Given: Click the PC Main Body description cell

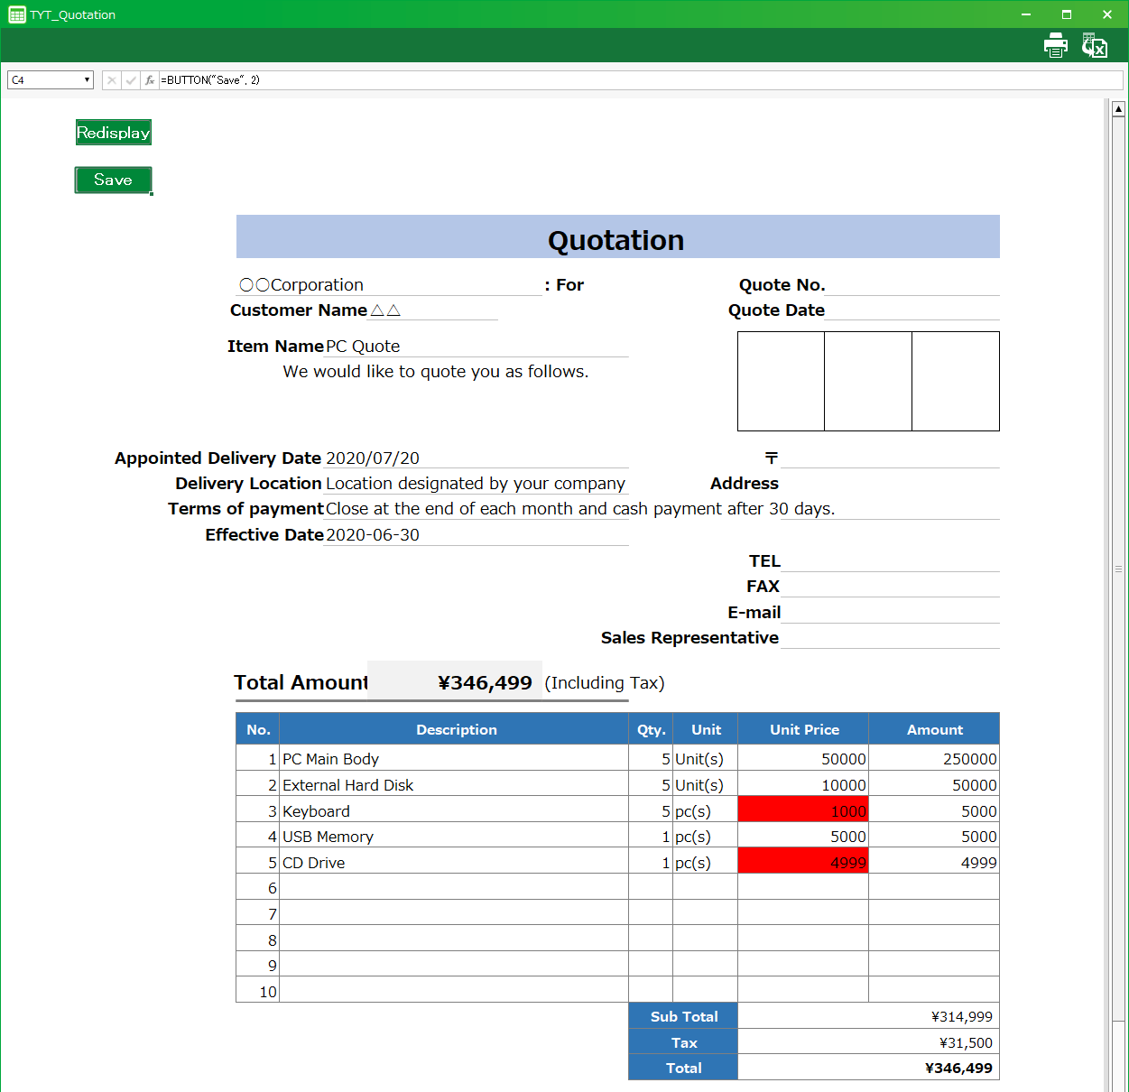Looking at the screenshot, I should [453, 759].
